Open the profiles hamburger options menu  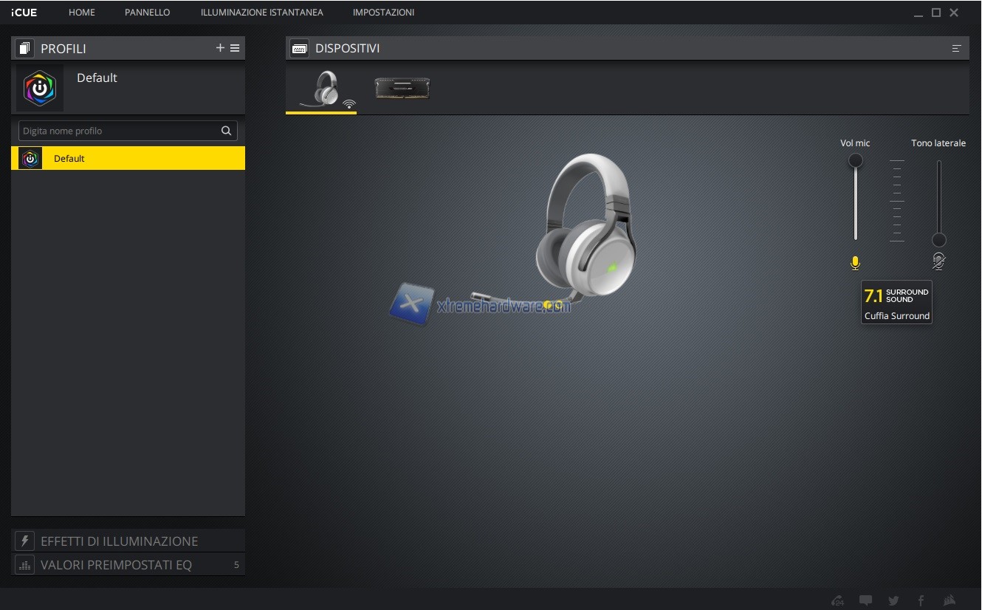click(235, 48)
